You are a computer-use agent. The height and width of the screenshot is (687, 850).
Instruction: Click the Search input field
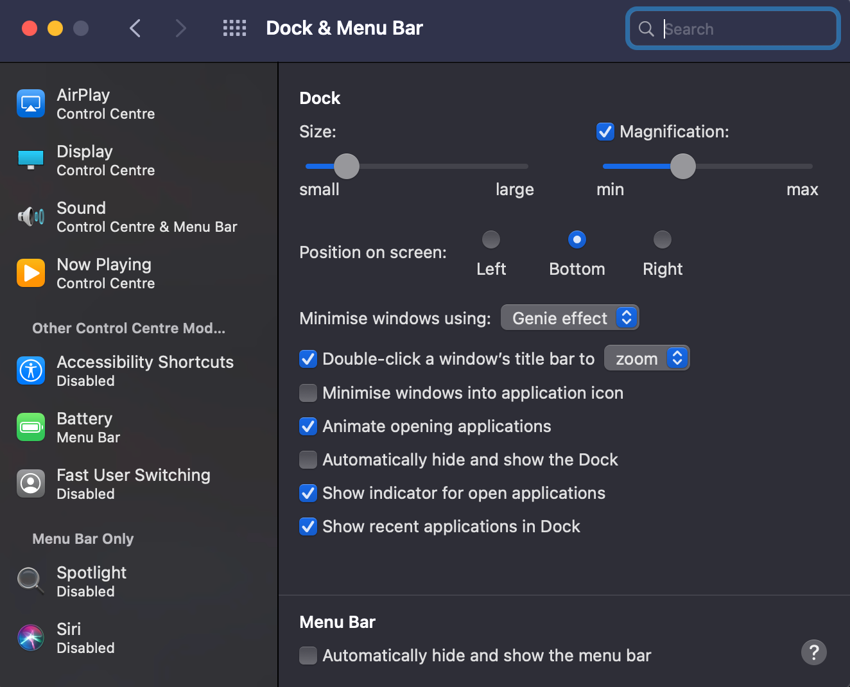tap(745, 29)
